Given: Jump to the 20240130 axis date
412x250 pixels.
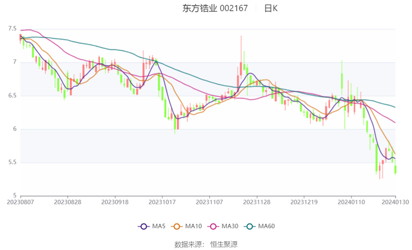Looking at the screenshot, I should (x=395, y=201).
